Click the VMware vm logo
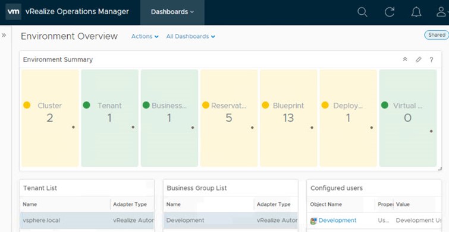 pyautogui.click(x=14, y=12)
